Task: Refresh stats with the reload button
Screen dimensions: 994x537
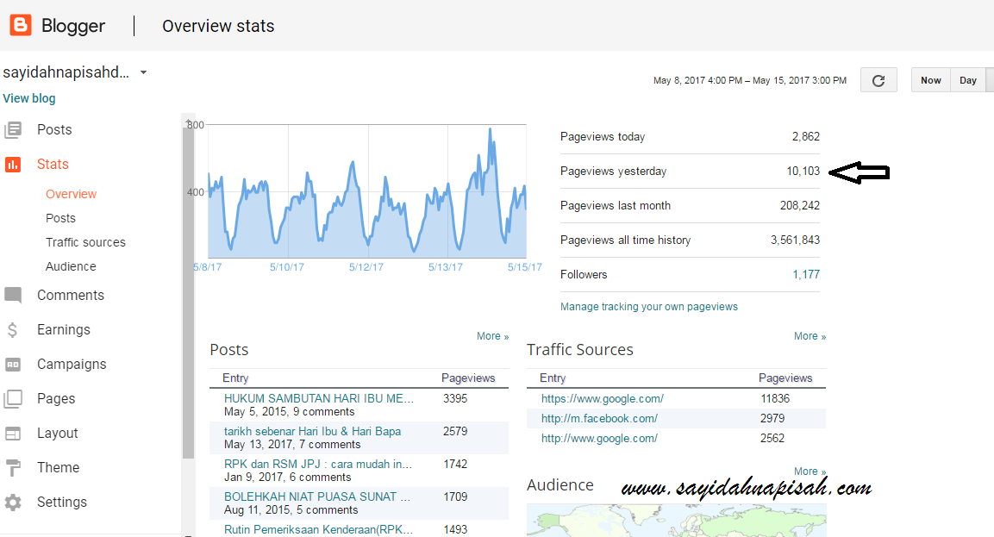Action: (x=878, y=80)
